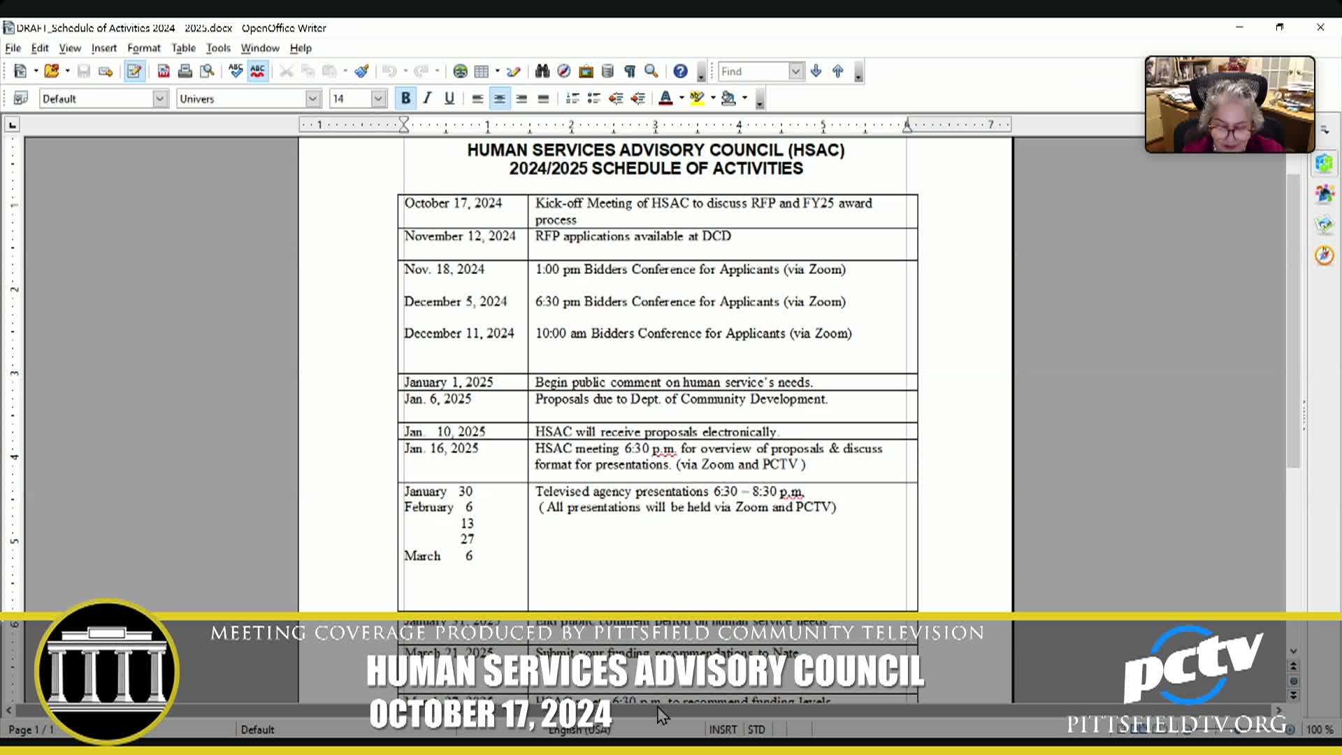Screen dimensions: 1342x755
Task: Click Find Previous up arrow
Action: click(x=838, y=71)
